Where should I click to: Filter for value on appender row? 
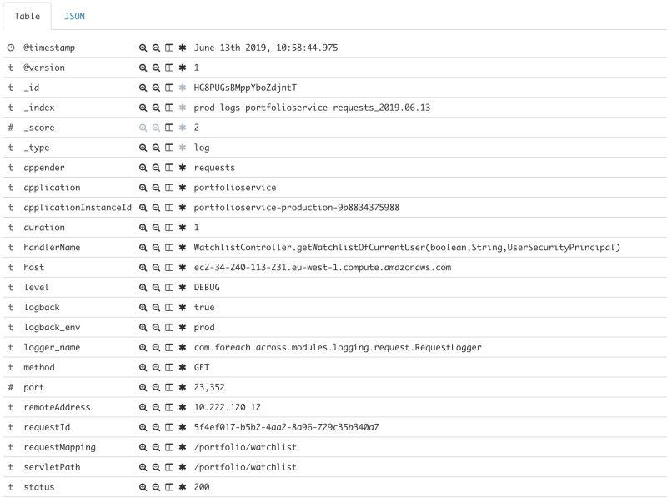143,168
